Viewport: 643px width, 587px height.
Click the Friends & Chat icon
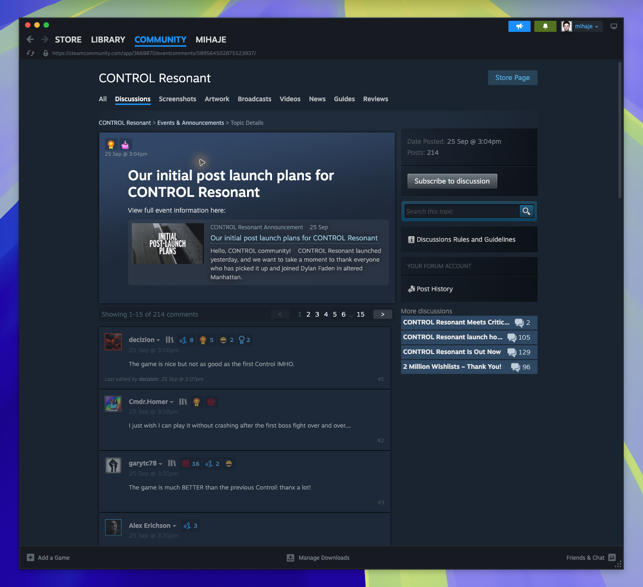click(x=612, y=557)
